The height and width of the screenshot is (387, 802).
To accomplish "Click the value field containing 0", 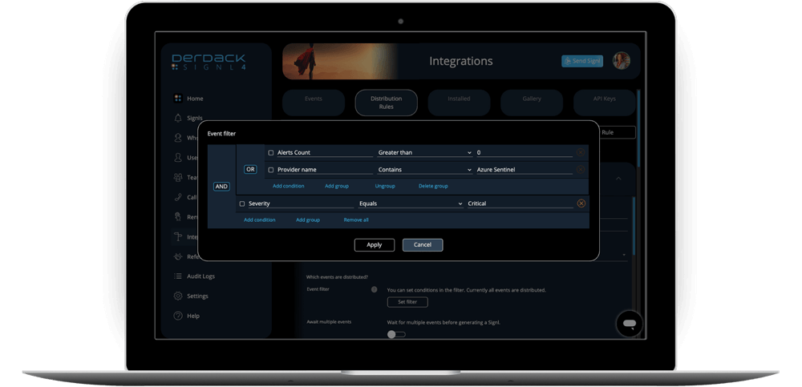I will click(525, 152).
